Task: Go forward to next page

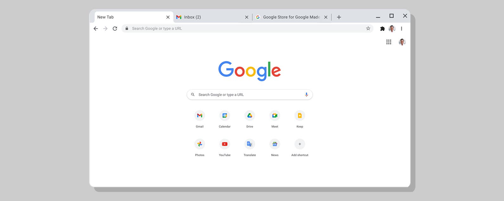Action: pyautogui.click(x=105, y=28)
